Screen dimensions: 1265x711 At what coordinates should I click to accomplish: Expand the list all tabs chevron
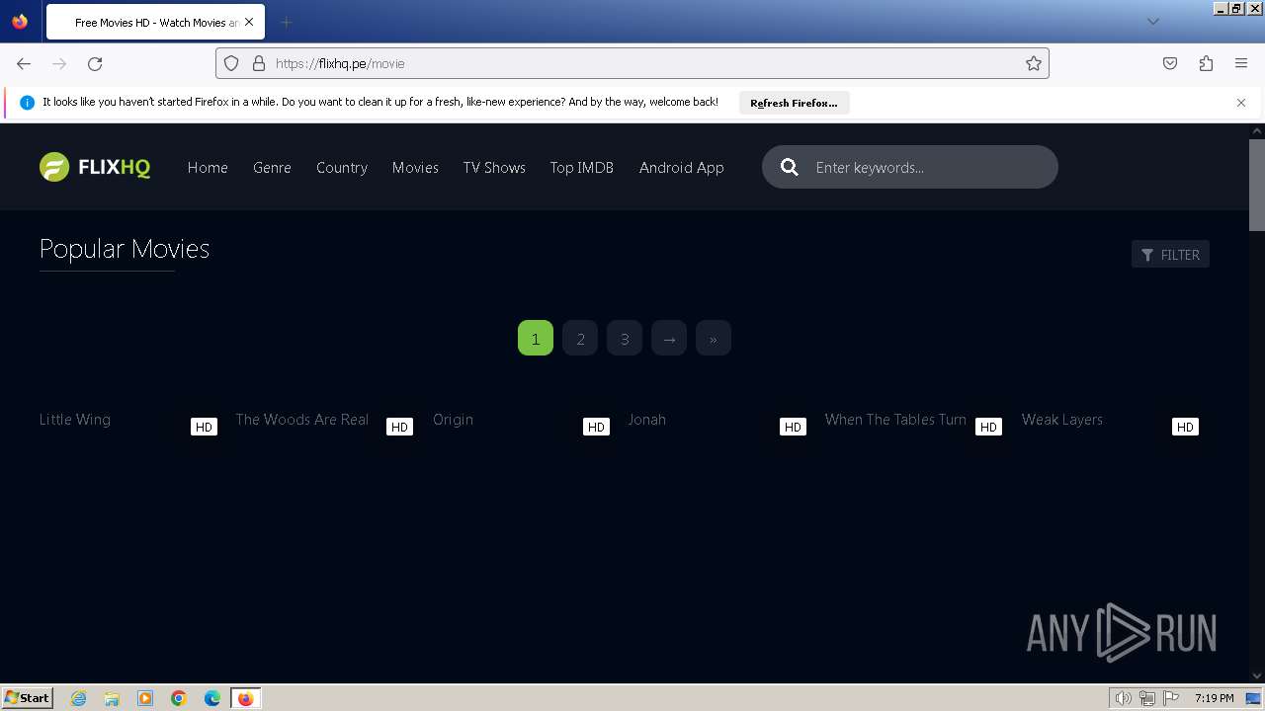(x=1152, y=22)
